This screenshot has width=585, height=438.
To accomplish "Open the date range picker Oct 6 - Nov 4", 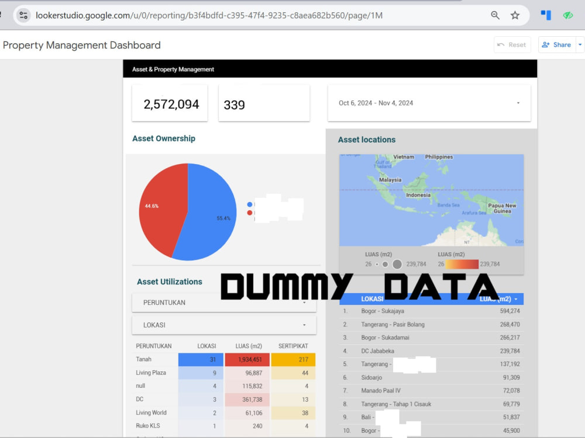I will 429,103.
